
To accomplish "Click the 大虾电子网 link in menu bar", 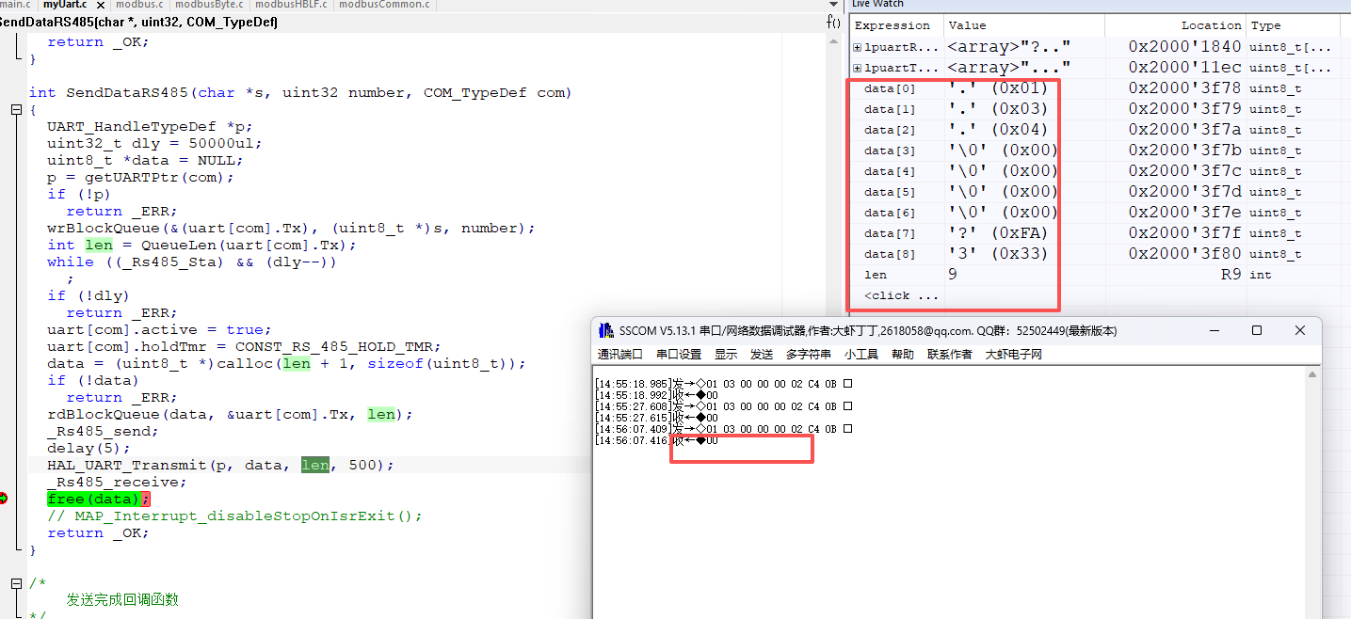I will tap(1014, 355).
